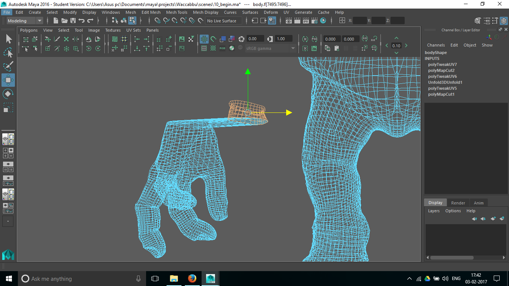Screen dimensions: 509x286
Task: Click the Save Scene floppy disk icon
Action: tap(73, 21)
